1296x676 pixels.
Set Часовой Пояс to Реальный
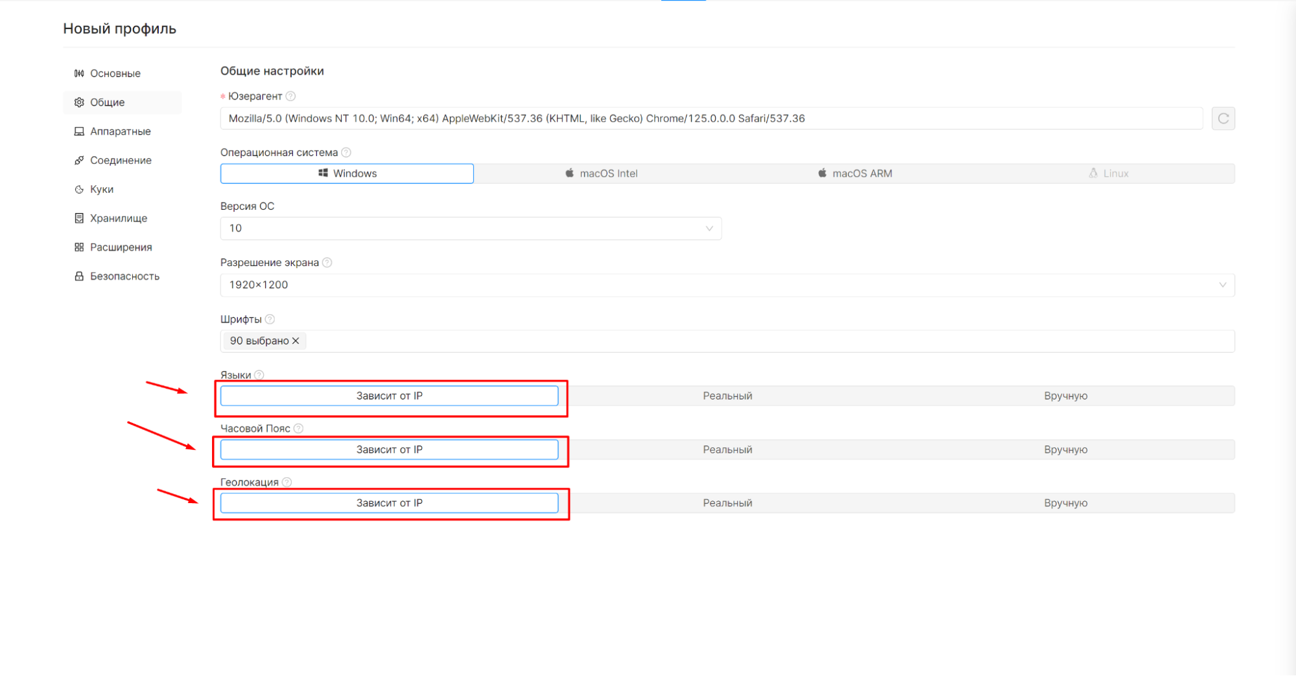point(727,449)
